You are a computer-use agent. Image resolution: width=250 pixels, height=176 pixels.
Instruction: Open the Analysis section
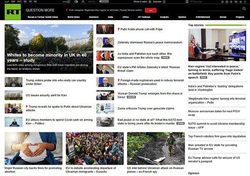click(x=164, y=17)
